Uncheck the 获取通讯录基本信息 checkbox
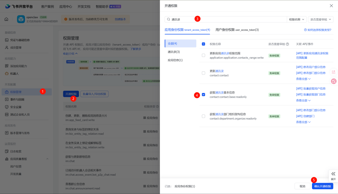This screenshot has width=338, height=194. [203, 95]
